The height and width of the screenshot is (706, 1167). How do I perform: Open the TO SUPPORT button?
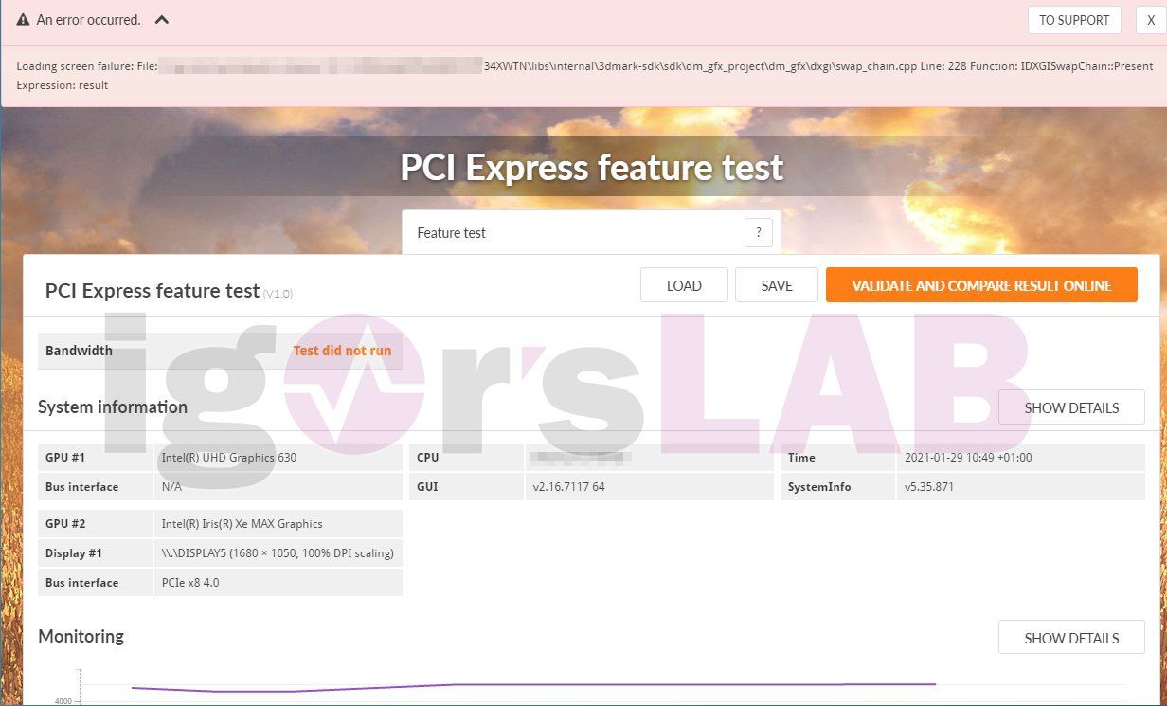tap(1074, 20)
